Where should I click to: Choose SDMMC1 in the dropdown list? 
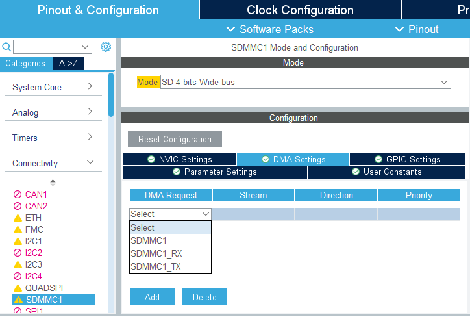(x=170, y=240)
